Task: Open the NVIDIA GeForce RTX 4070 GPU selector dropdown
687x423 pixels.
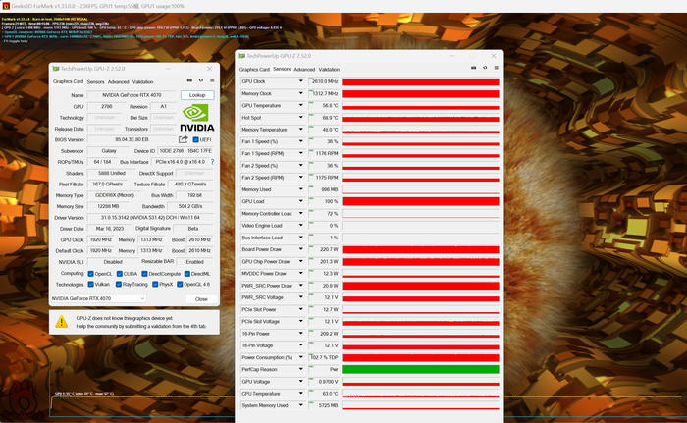Action: tap(98, 298)
